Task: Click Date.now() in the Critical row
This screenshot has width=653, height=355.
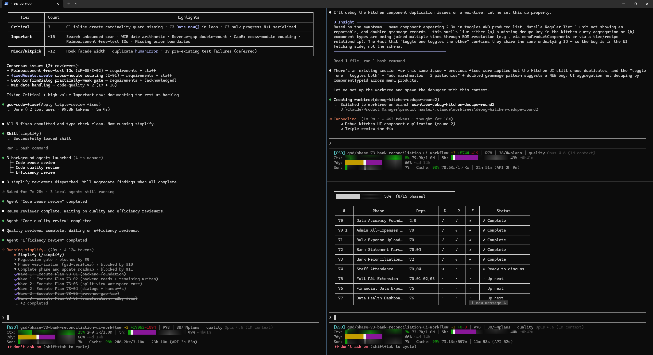Action: [x=188, y=27]
